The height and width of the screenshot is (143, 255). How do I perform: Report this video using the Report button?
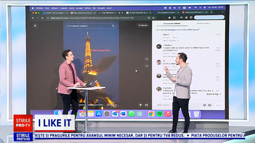pyautogui.click(x=143, y=25)
